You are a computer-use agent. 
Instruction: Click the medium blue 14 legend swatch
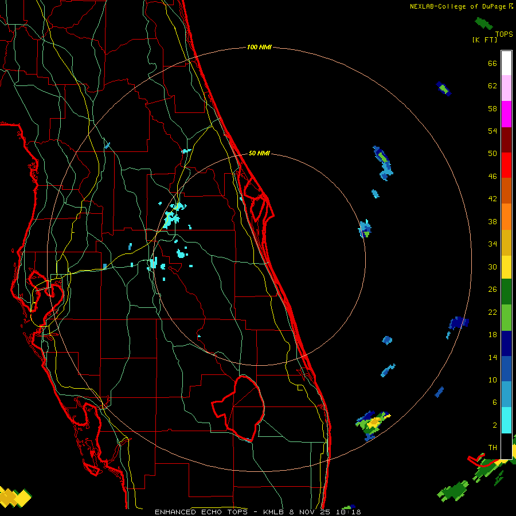(506, 369)
